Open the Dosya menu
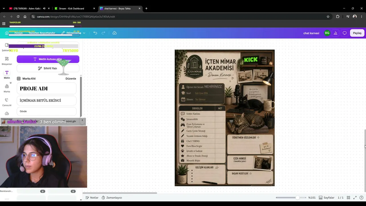This screenshot has height=206, width=366. (x=19, y=33)
